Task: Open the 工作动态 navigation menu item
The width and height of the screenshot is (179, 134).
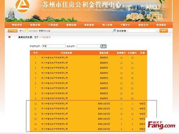Action: coord(53,25)
